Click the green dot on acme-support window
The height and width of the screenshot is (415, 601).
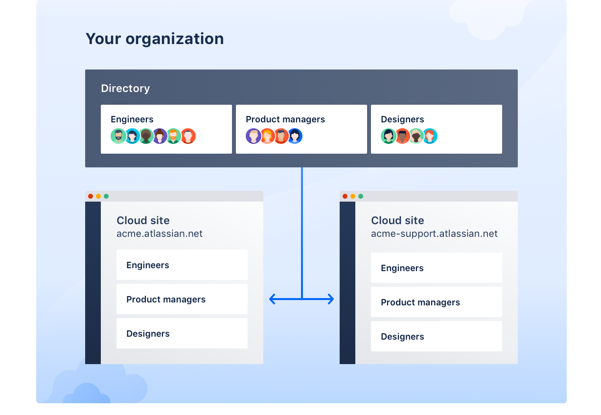click(361, 196)
